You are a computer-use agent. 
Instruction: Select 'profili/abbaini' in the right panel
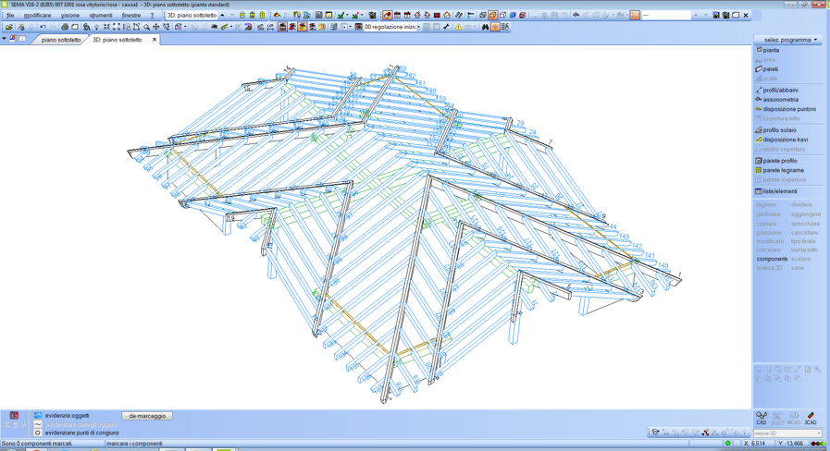(x=779, y=90)
